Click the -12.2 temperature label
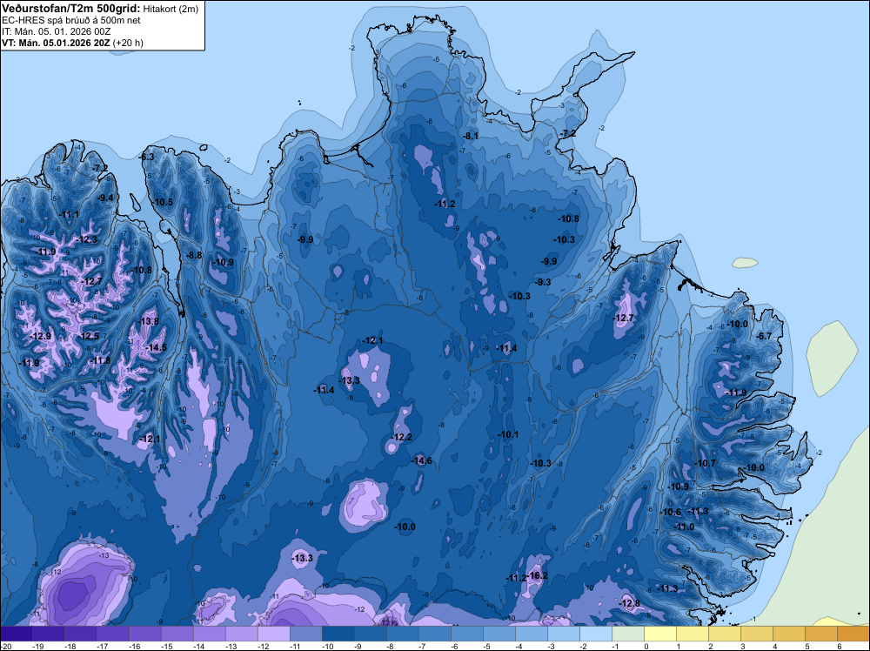Viewport: 870px width, 651px height. point(402,437)
